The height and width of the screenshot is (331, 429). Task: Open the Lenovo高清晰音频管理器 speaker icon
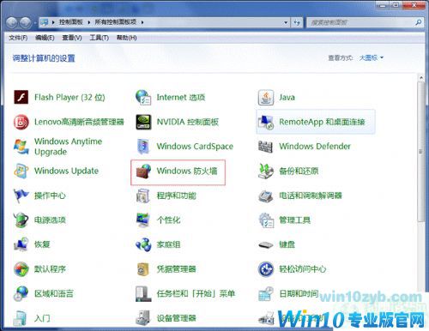click(x=21, y=122)
